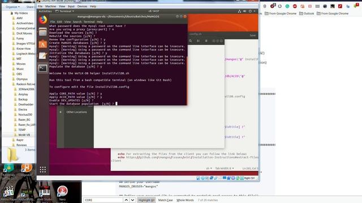
Task: Select the Terminal icon in the dock
Action: (x=43, y=68)
